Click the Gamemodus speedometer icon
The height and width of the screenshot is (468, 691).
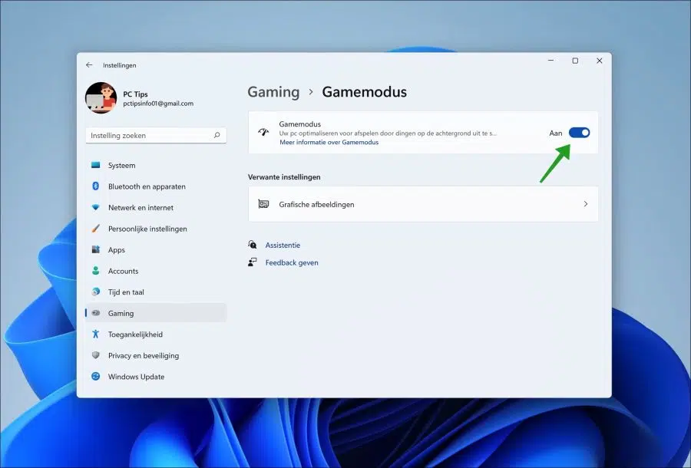pyautogui.click(x=263, y=133)
